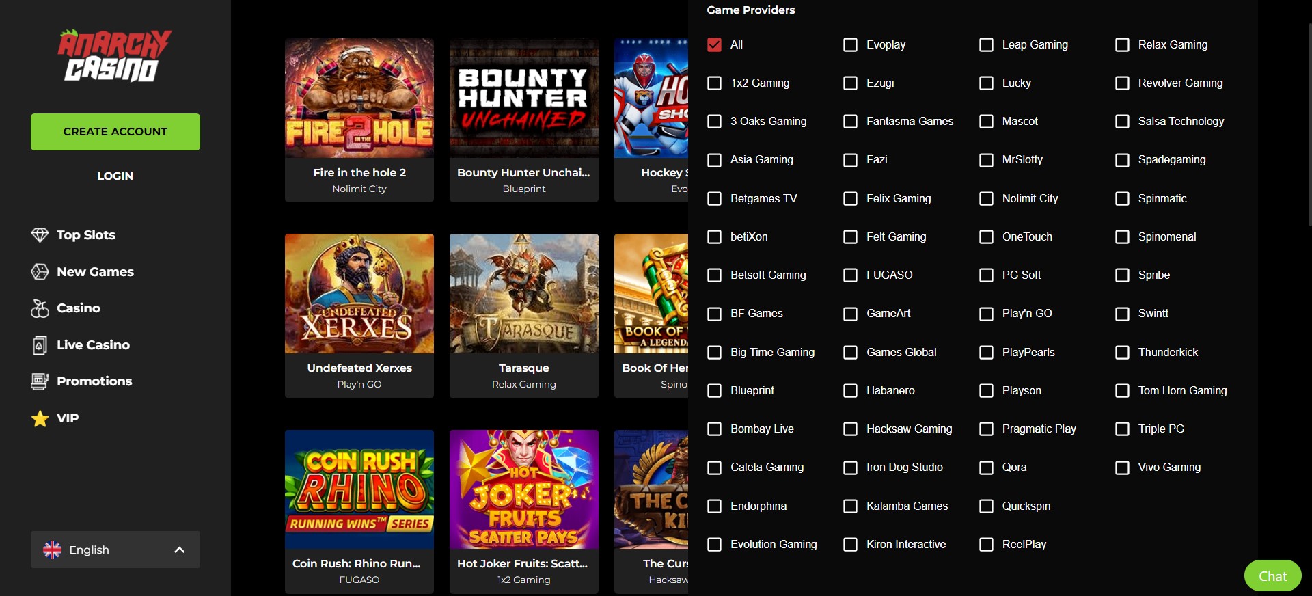Click the Live Casino card icon
The height and width of the screenshot is (596, 1312).
40,345
